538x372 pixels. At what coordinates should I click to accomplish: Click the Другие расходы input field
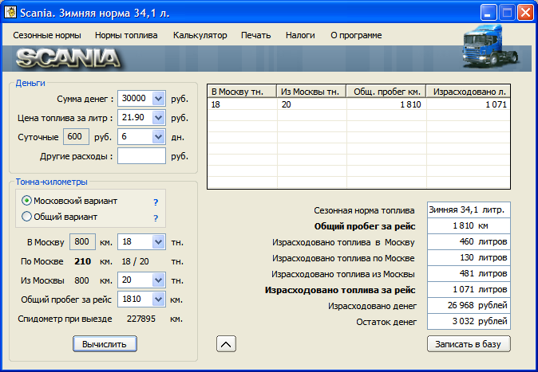point(141,156)
